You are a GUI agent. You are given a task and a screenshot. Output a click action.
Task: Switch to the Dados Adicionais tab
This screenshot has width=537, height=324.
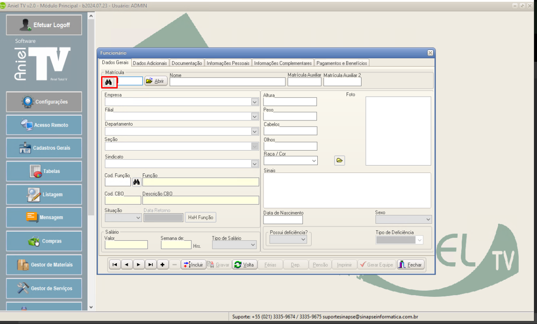(150, 63)
